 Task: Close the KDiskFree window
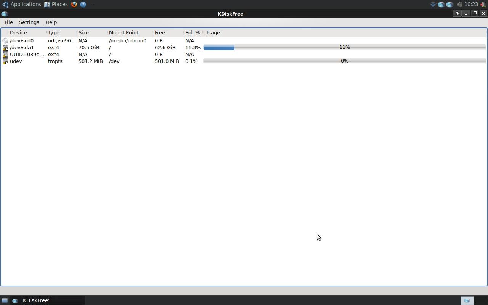pyautogui.click(x=483, y=13)
